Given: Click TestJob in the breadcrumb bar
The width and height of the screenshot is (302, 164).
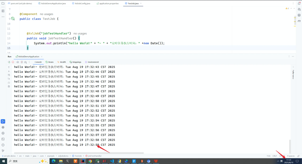Looking at the screenshot, I should (x=78, y=156).
